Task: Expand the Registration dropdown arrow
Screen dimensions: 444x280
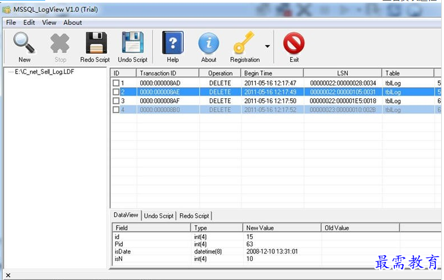Action: click(268, 46)
